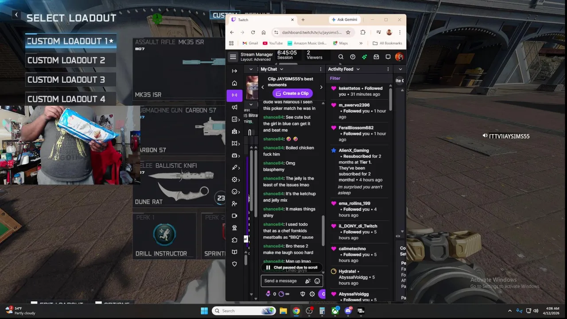Expand the chevron right of Activity Feed

pyautogui.click(x=400, y=69)
